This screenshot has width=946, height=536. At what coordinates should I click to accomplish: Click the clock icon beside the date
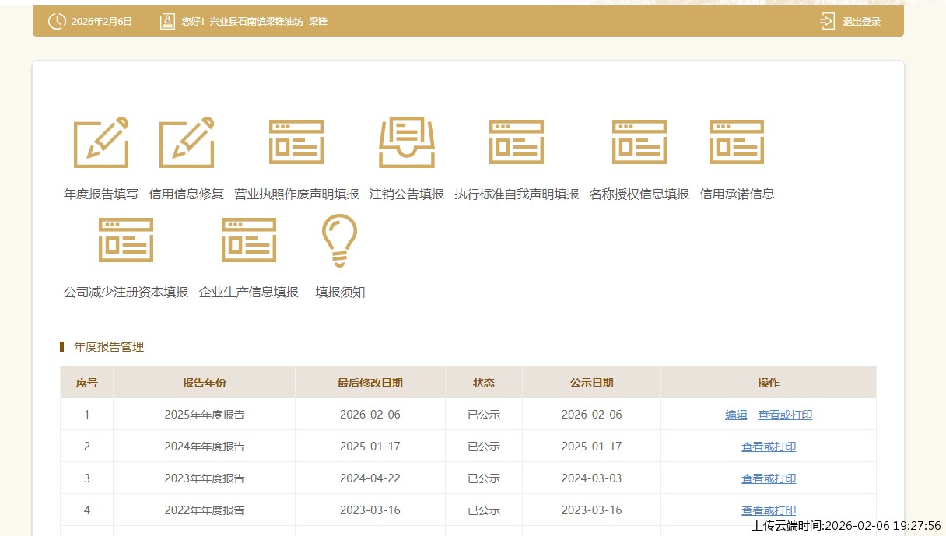57,21
